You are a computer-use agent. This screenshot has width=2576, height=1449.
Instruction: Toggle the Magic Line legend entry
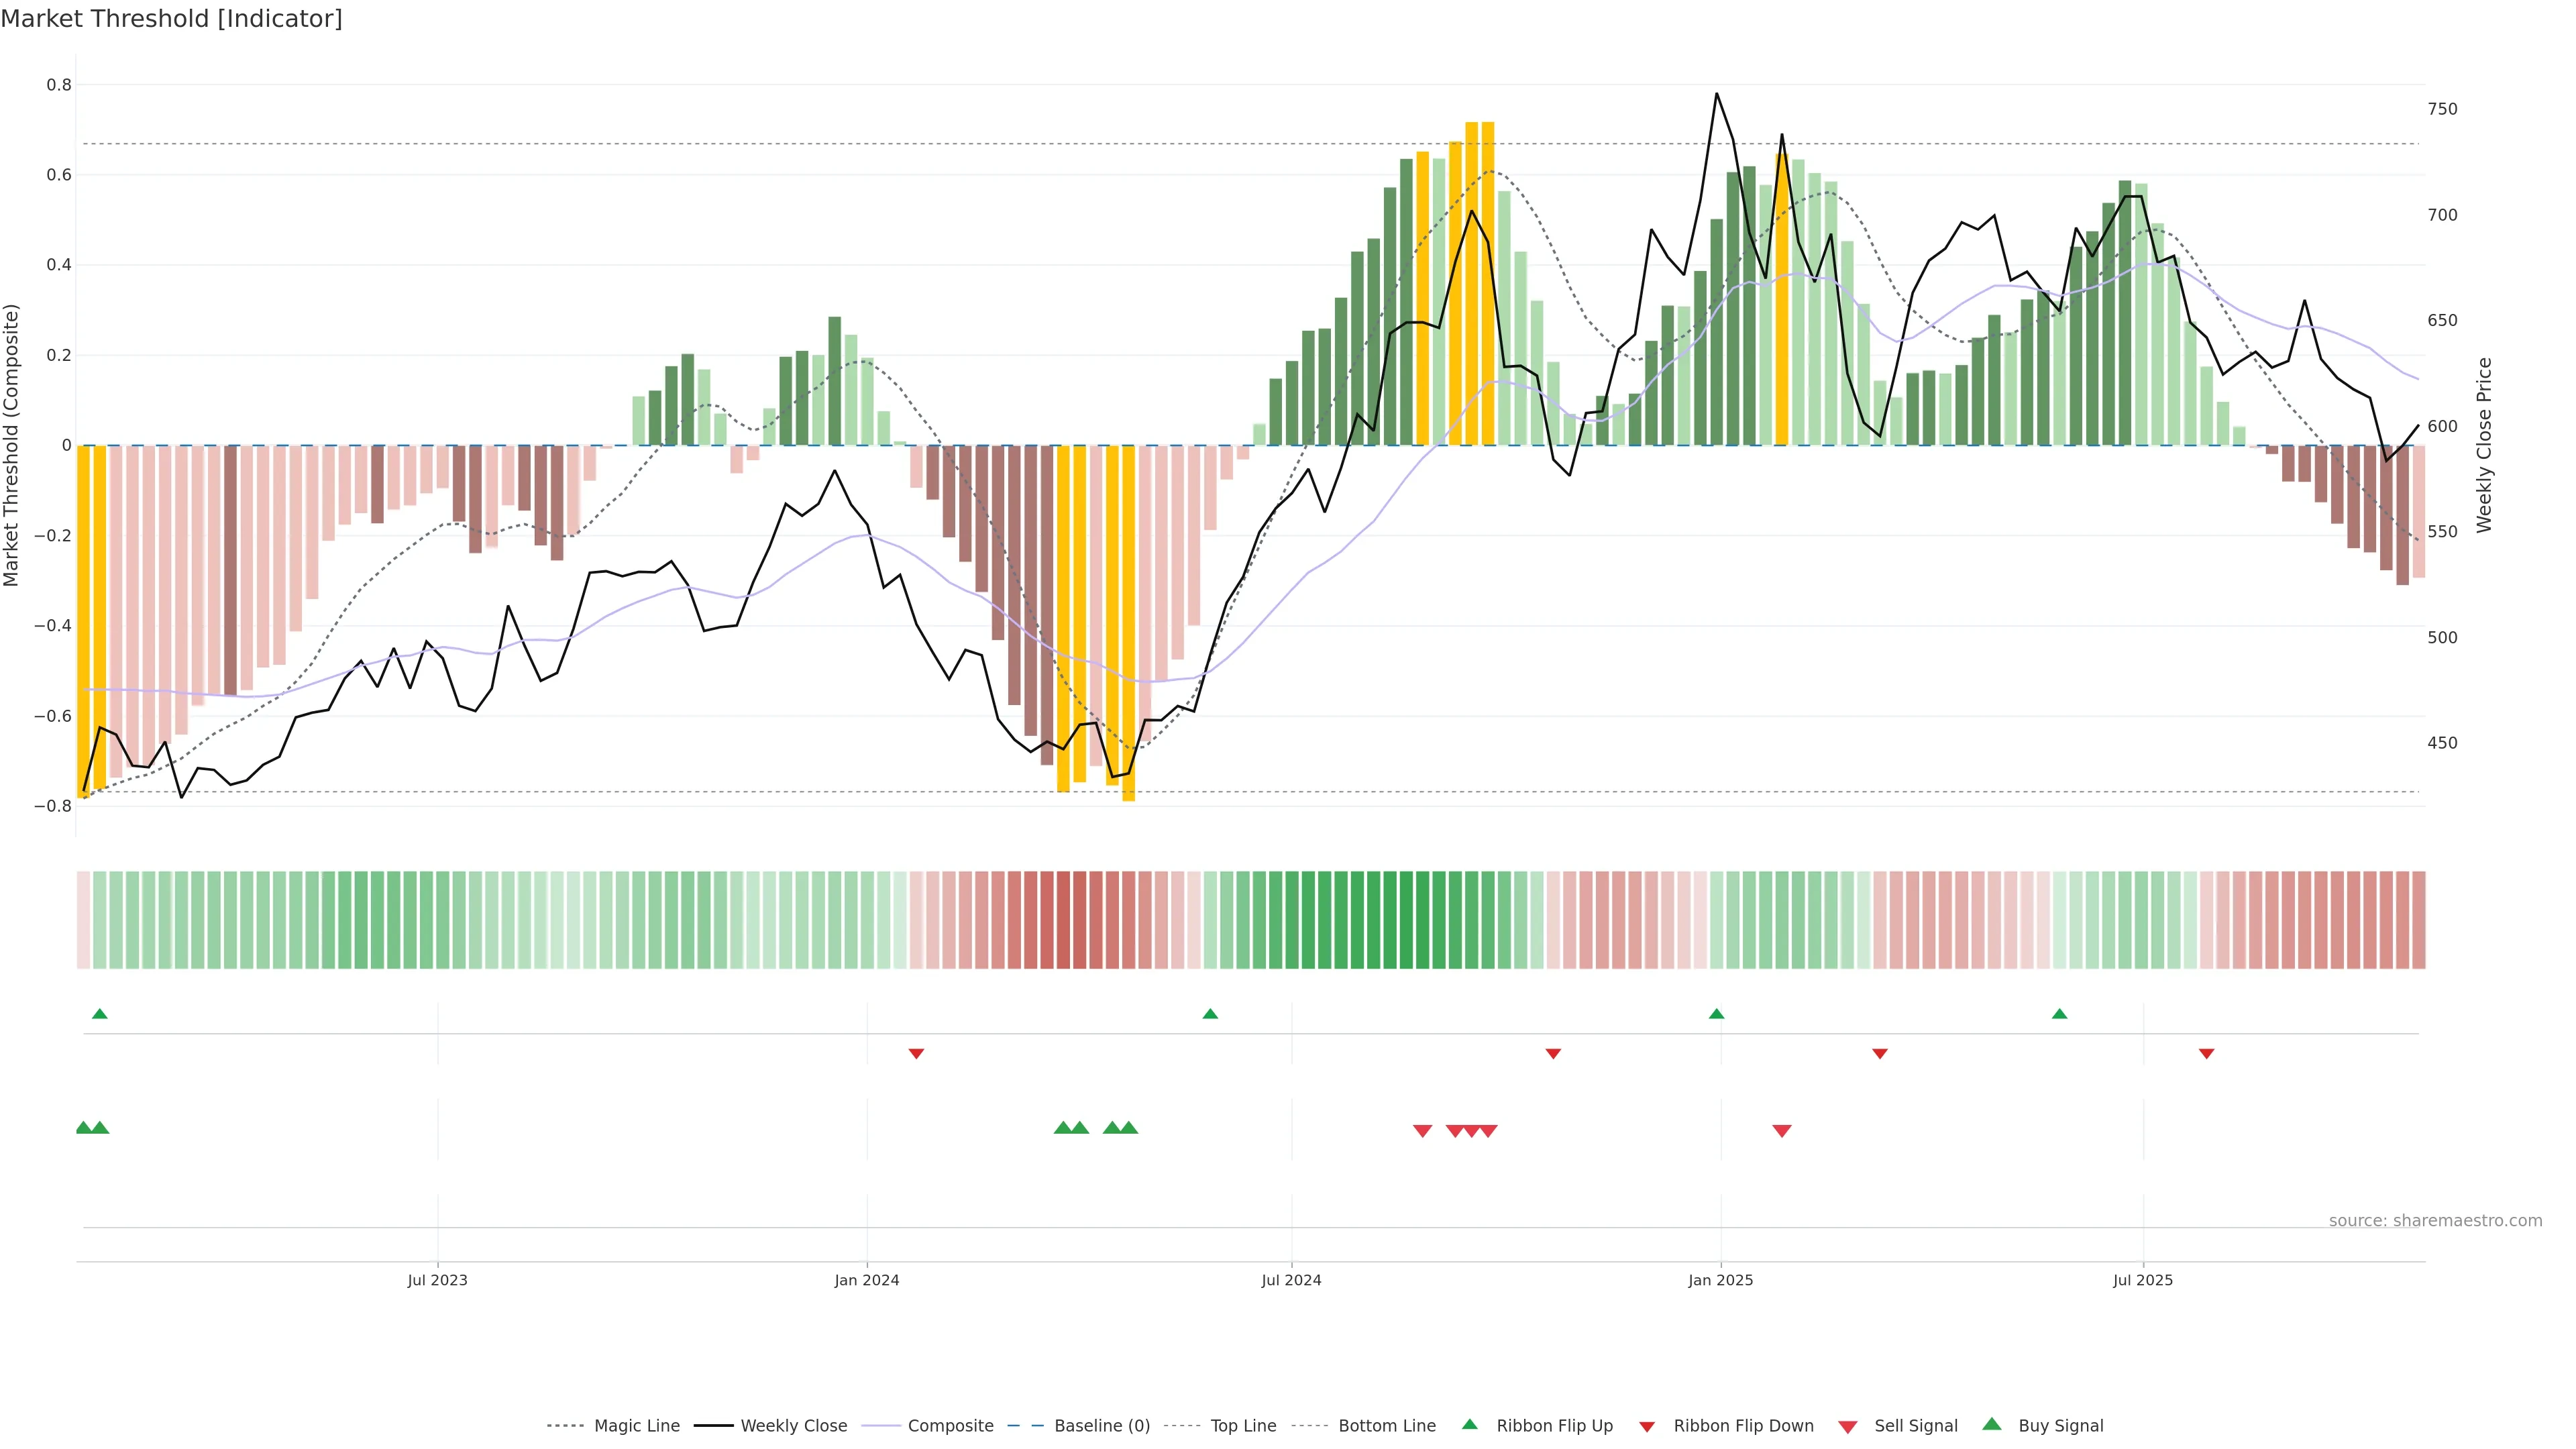point(636,1426)
